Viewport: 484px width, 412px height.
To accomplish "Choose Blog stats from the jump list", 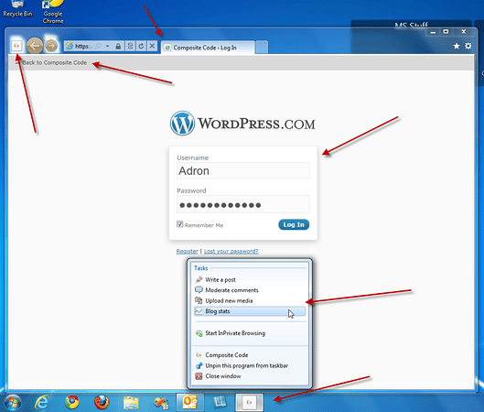I will [x=250, y=311].
